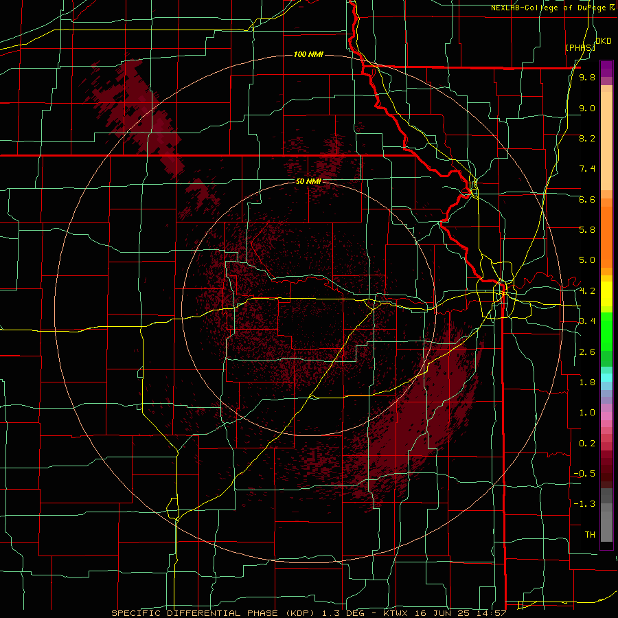This screenshot has width=618, height=618.
Task: Click the TH label on the scale
Action: point(590,535)
